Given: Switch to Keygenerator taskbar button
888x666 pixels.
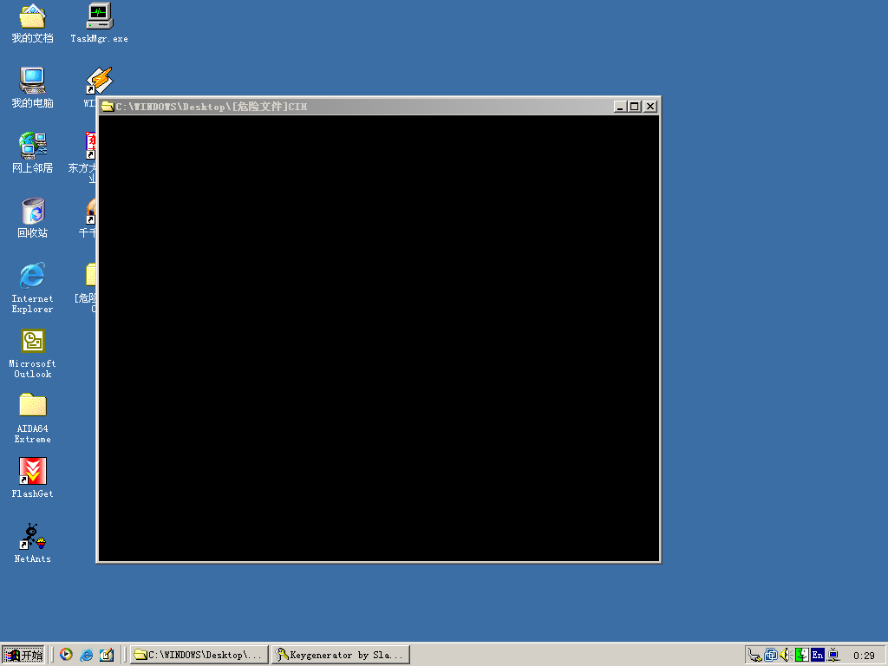Looking at the screenshot, I should pos(340,655).
